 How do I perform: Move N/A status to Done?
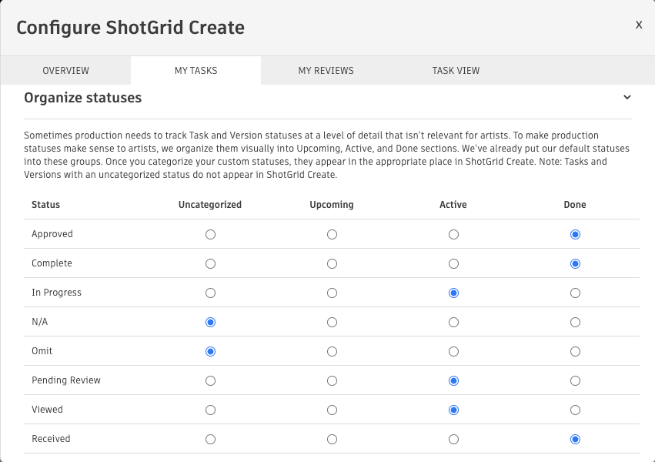575,322
